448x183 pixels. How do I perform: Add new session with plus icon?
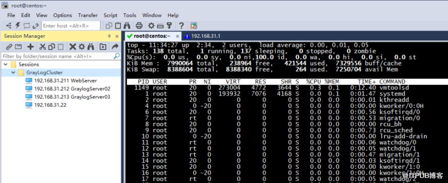point(30,47)
